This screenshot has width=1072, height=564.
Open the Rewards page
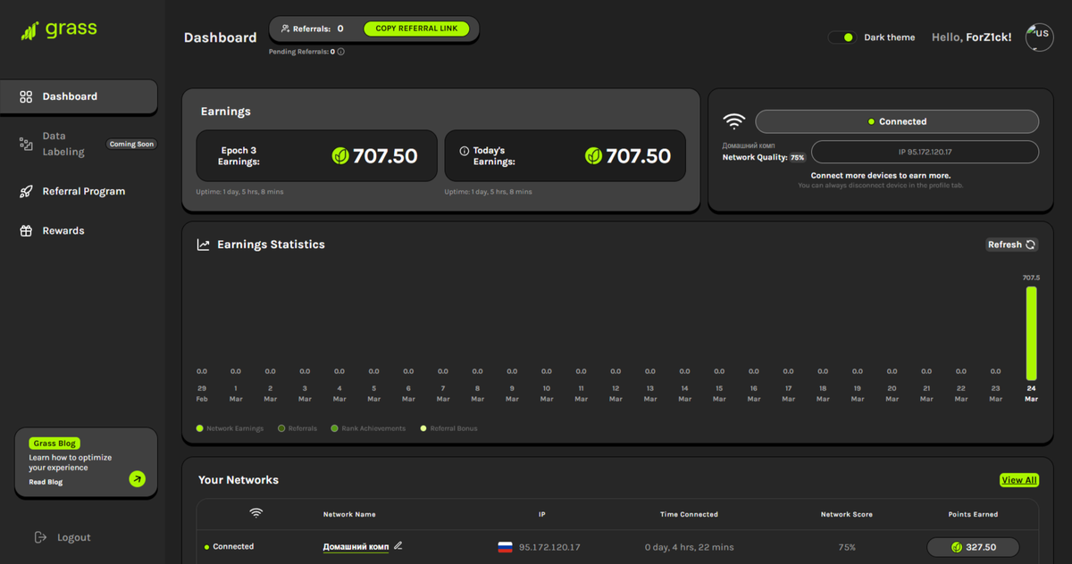click(63, 230)
